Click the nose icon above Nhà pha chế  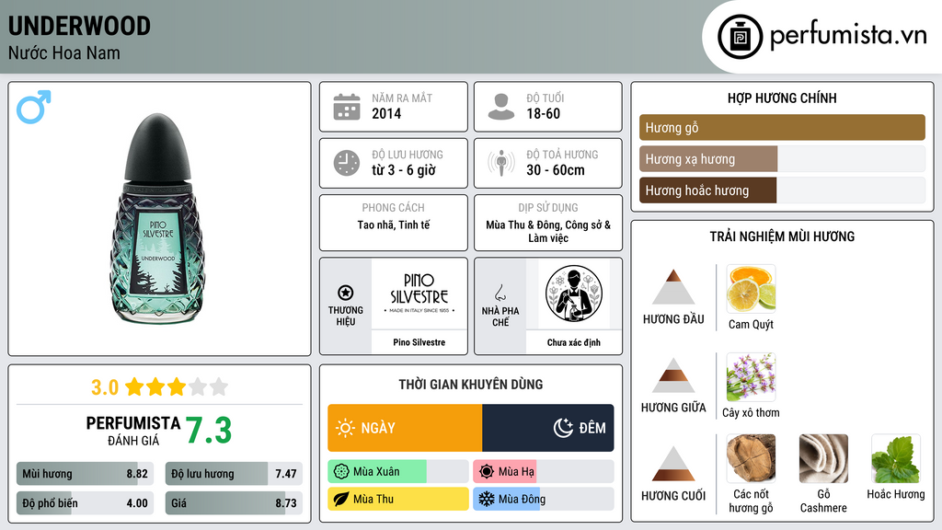500,293
